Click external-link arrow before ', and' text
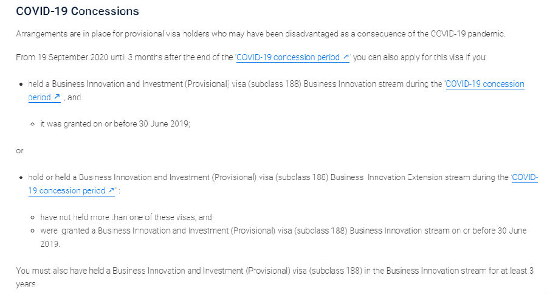Viewport: 547px width, 295px height. [57, 97]
